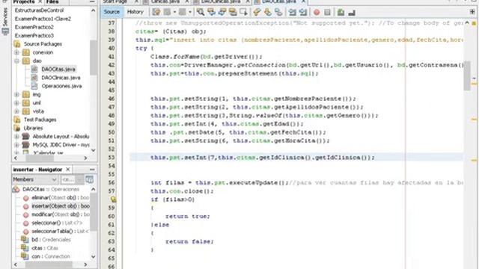
Task: Expand Absolute Layout library node
Action: (16, 136)
